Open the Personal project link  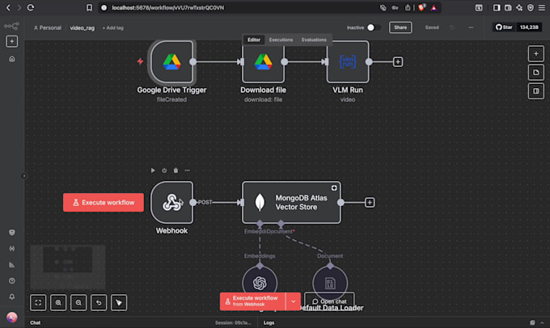tap(48, 27)
